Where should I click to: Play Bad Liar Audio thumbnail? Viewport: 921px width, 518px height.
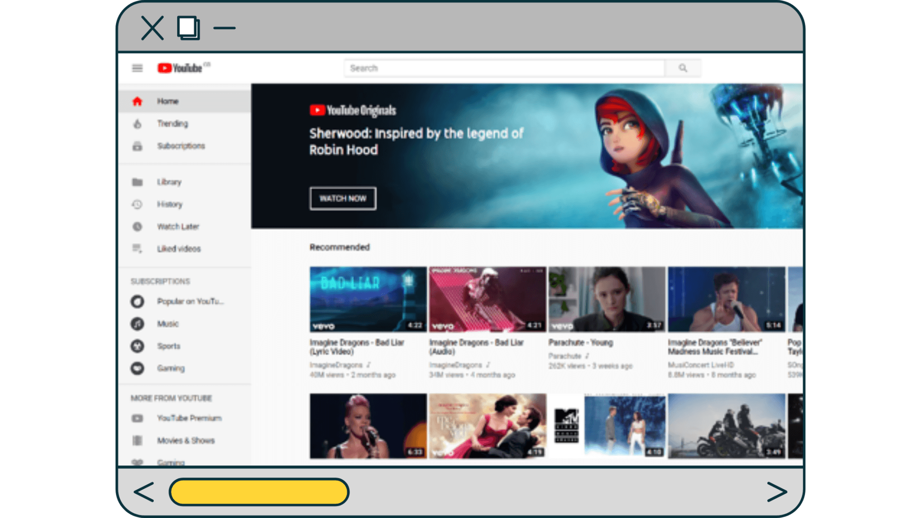pos(487,299)
